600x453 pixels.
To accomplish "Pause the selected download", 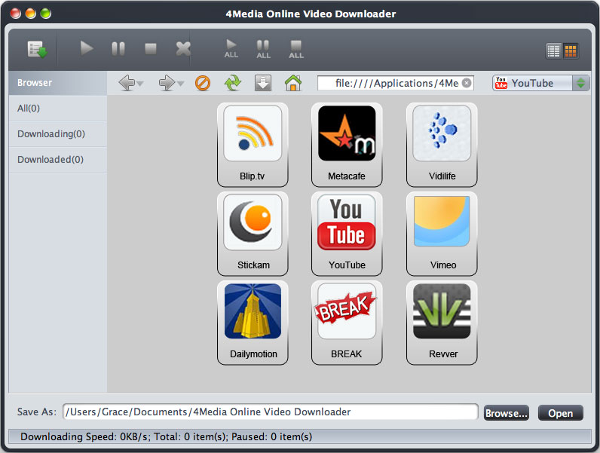I will pyautogui.click(x=118, y=48).
